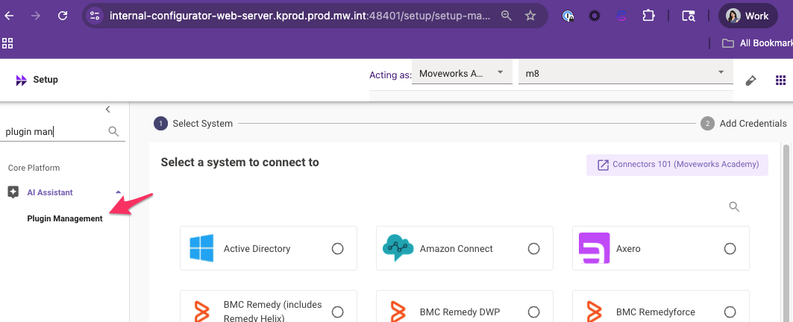This screenshot has width=793, height=322.
Task: Open the Chrome apps grid shortcut
Action: coord(7,43)
